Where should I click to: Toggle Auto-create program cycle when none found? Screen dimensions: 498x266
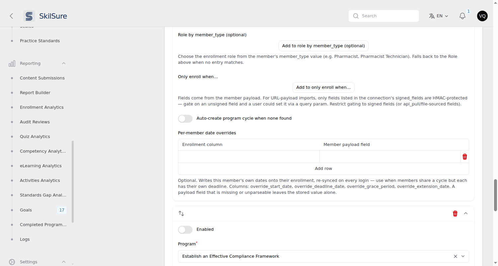[x=185, y=119]
